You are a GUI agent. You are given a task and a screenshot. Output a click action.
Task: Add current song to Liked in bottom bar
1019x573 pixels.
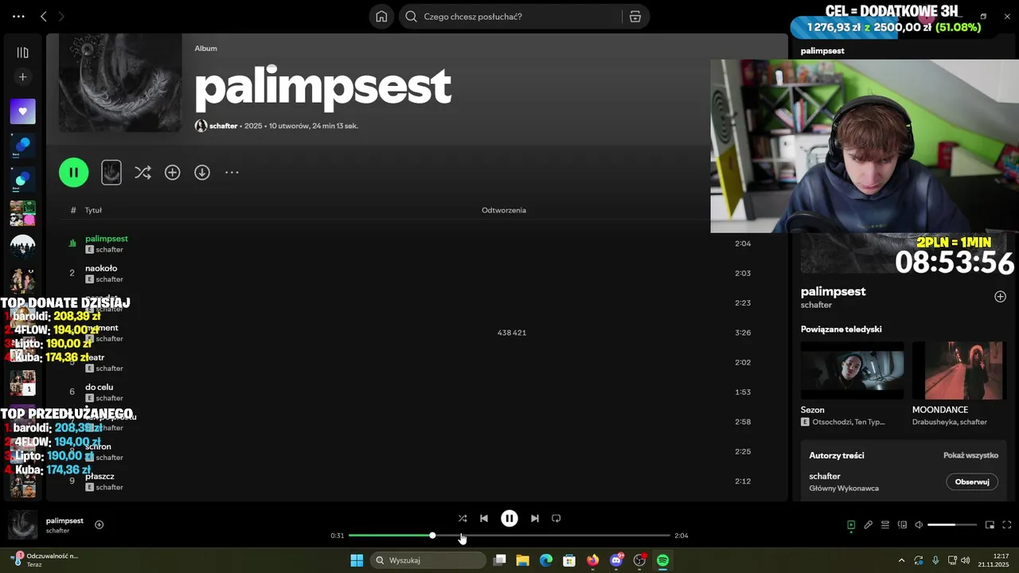(100, 524)
